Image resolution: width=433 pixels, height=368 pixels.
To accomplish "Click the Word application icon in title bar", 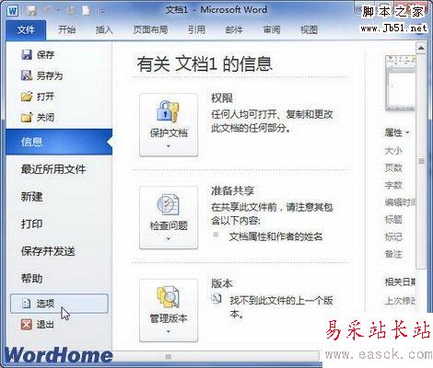I will (x=13, y=11).
